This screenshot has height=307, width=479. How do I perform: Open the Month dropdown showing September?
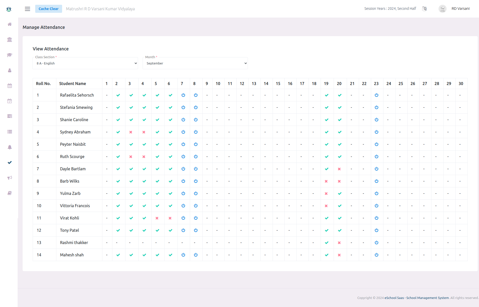[195, 63]
